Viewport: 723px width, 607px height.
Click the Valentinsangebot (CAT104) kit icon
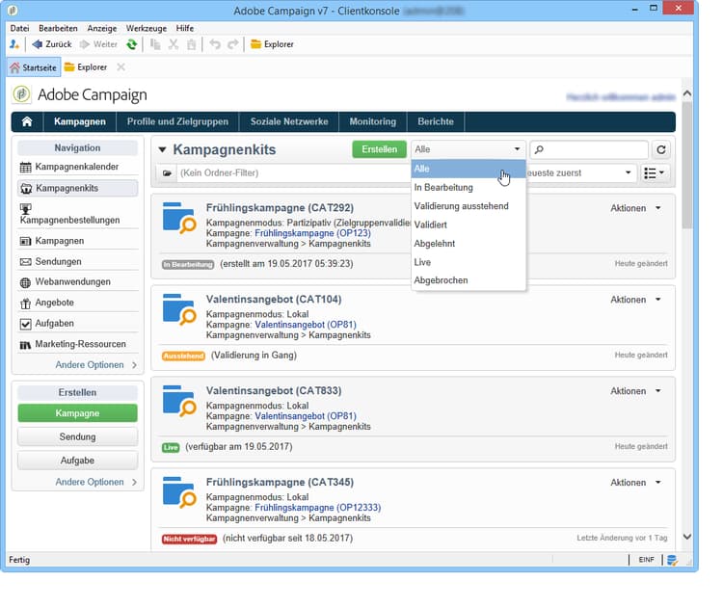[179, 309]
